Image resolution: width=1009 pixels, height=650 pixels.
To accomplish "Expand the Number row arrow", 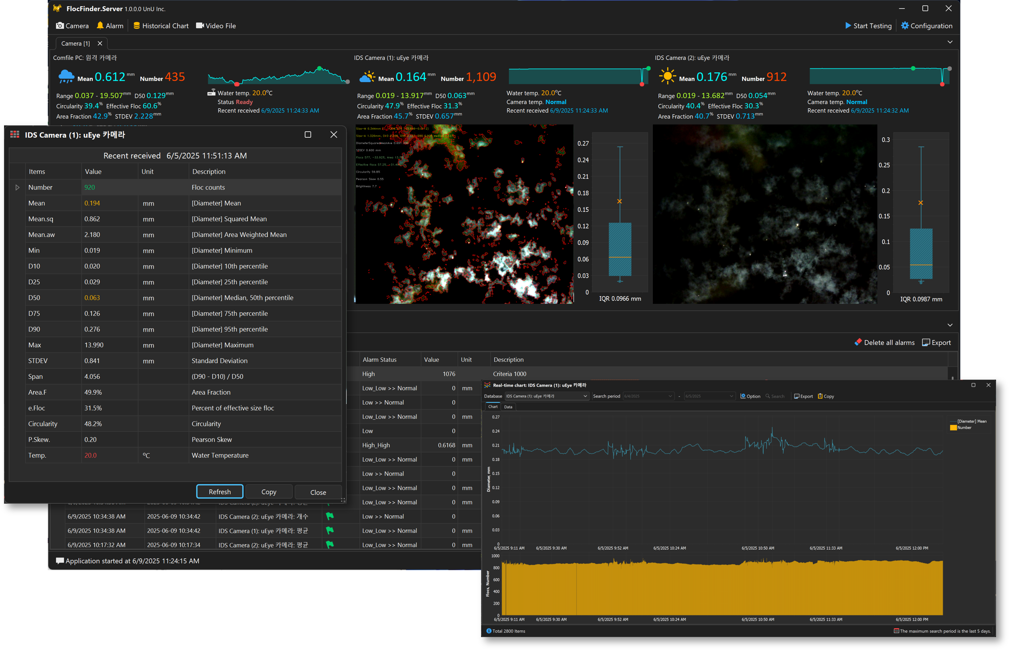I will pyautogui.click(x=17, y=187).
